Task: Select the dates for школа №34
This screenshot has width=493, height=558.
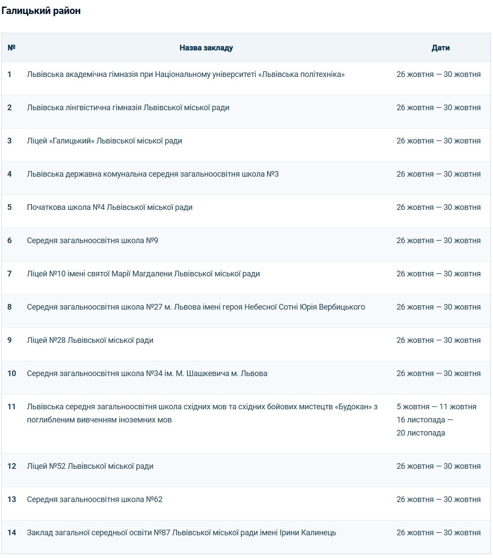Action: [x=439, y=373]
